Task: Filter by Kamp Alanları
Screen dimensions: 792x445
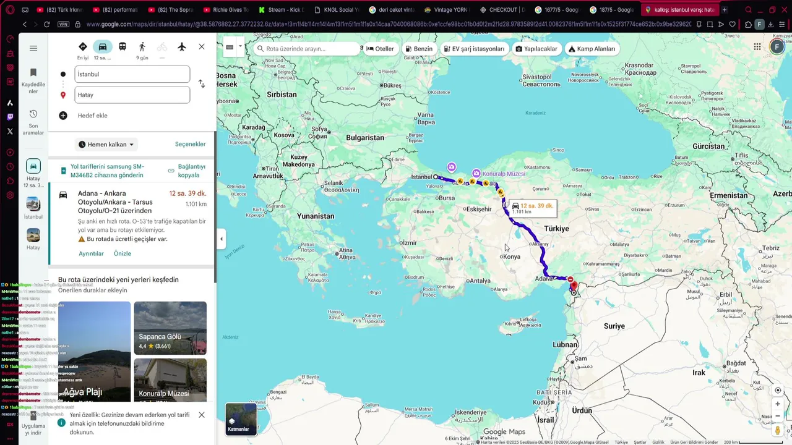Action: (x=592, y=49)
